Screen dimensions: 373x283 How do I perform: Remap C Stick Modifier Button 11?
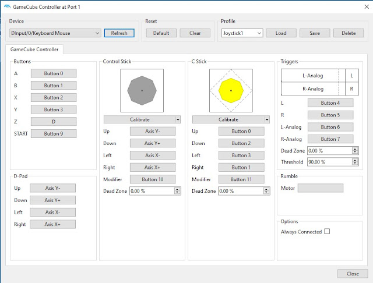click(241, 179)
